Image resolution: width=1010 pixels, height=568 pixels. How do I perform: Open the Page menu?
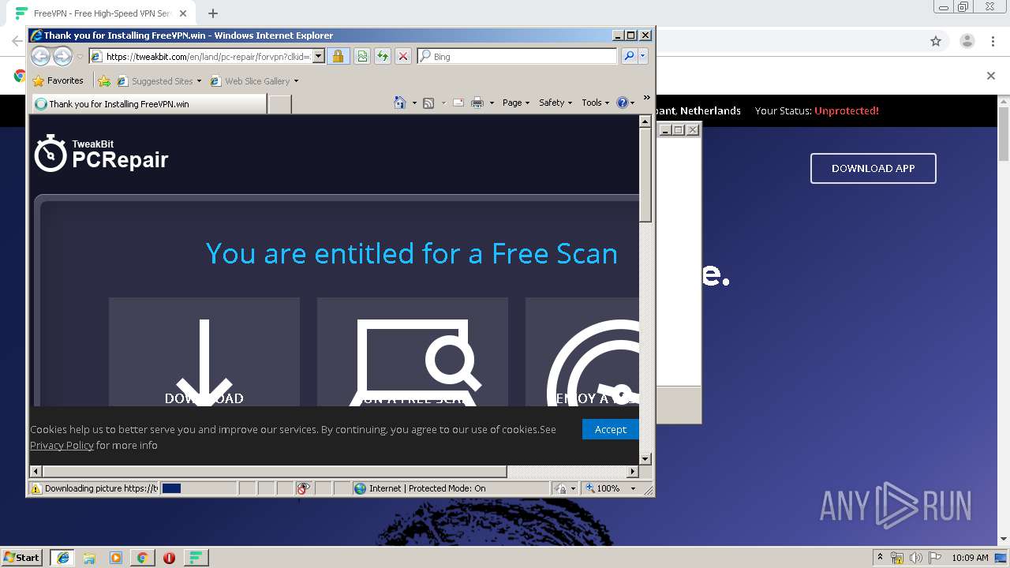coord(516,103)
